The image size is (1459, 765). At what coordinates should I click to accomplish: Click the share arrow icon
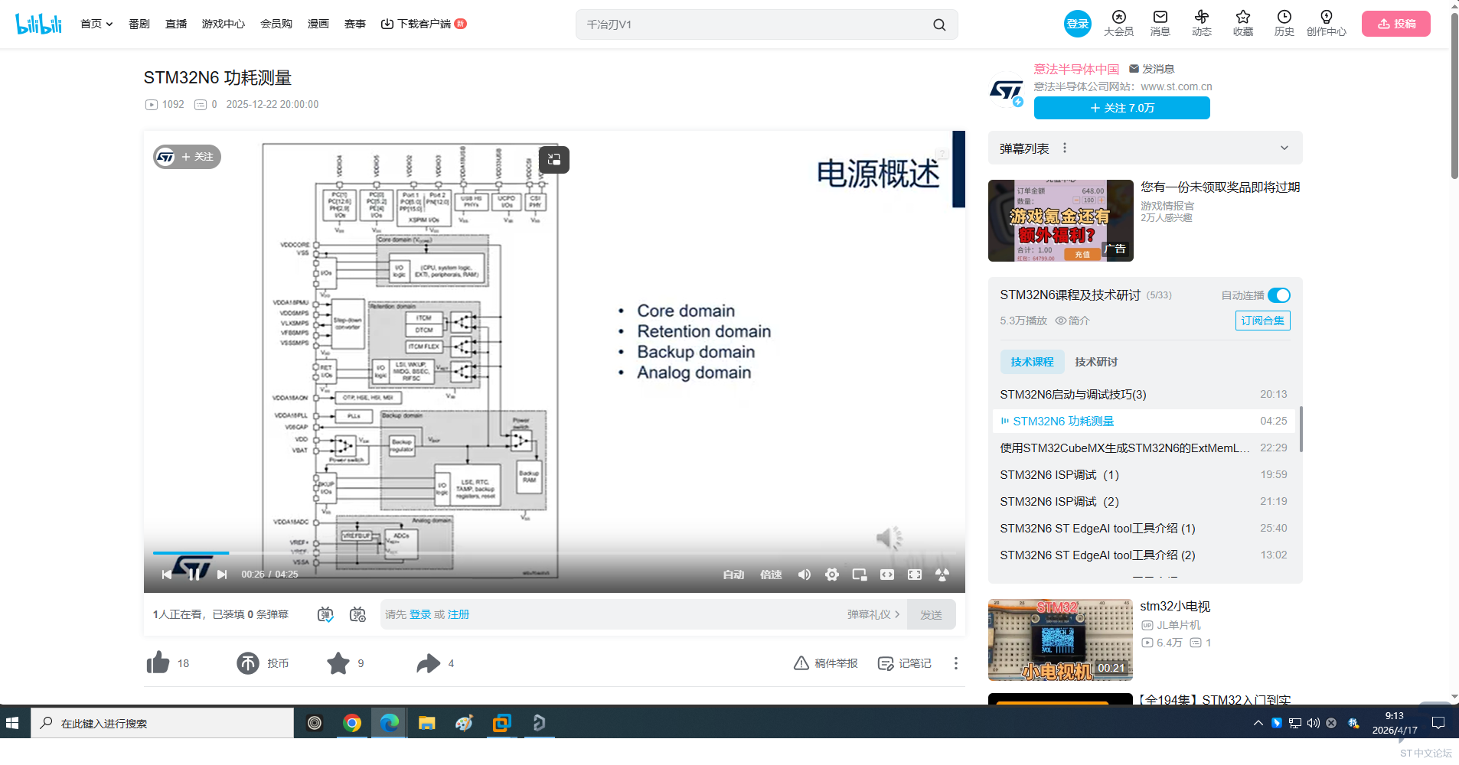pyautogui.click(x=429, y=663)
